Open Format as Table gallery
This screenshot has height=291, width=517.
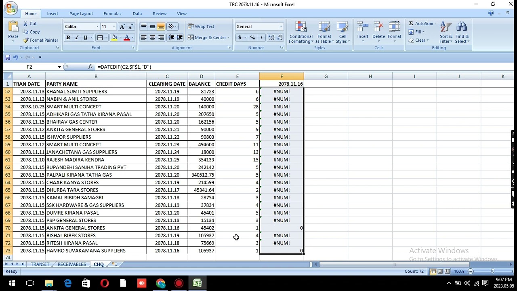pyautogui.click(x=324, y=33)
